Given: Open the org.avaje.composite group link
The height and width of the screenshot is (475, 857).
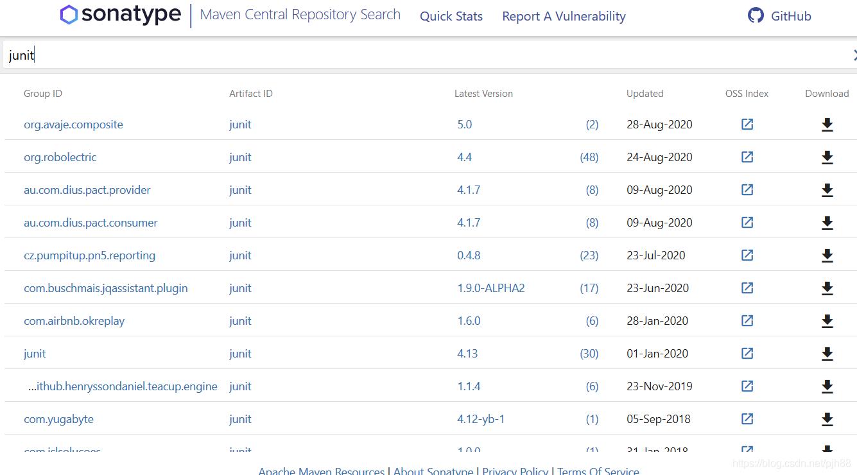Looking at the screenshot, I should click(73, 125).
